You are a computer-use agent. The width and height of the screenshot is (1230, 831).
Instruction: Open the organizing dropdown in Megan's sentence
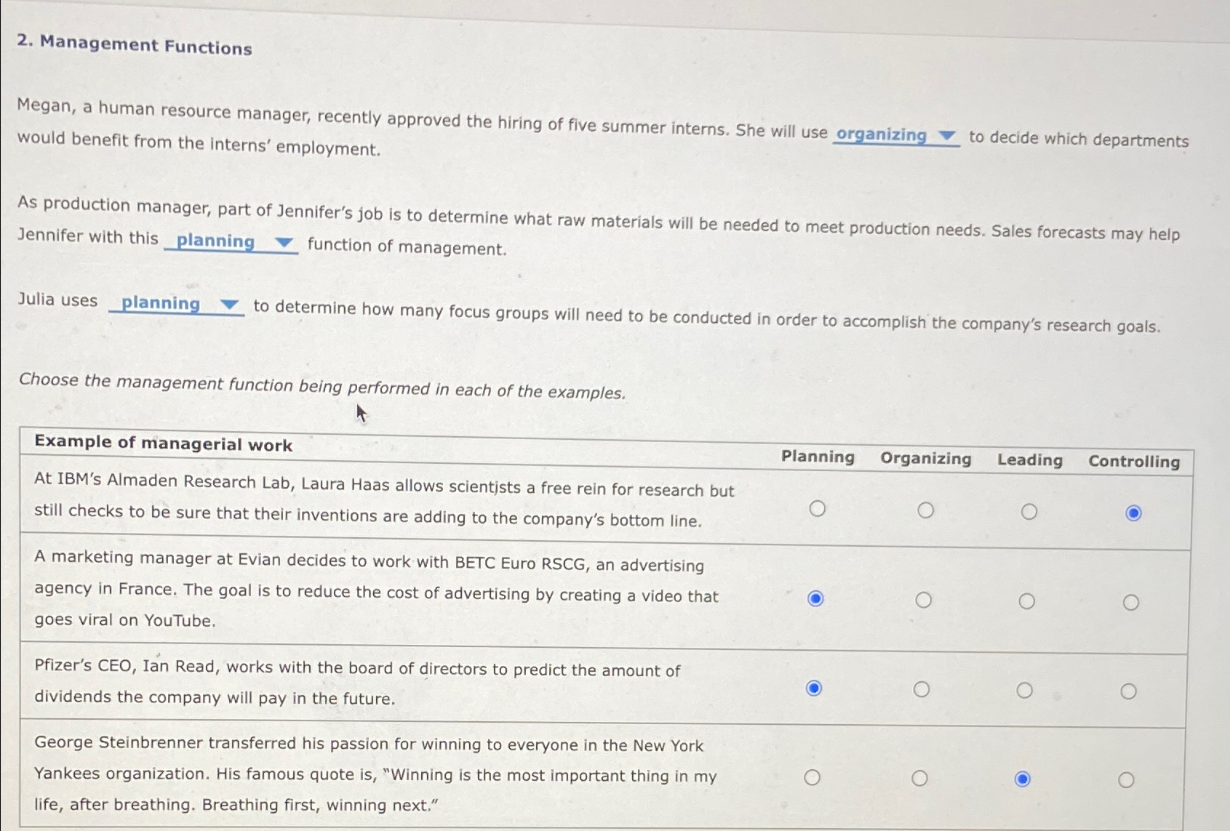(x=896, y=136)
